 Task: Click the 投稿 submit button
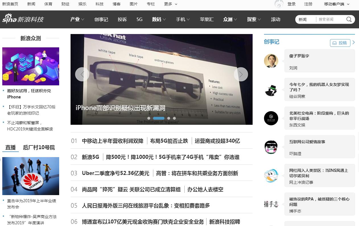pos(340,43)
